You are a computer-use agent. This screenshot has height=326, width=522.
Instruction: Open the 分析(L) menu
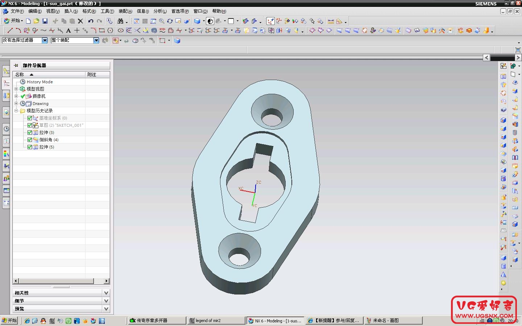160,11
